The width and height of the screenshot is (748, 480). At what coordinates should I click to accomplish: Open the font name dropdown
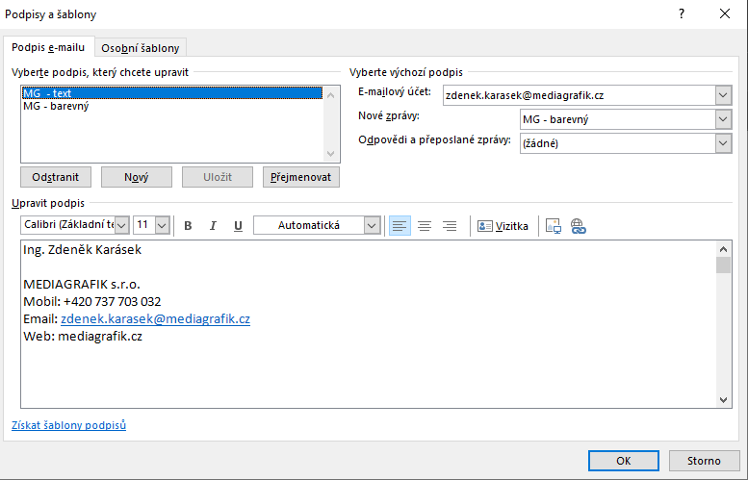pos(121,225)
